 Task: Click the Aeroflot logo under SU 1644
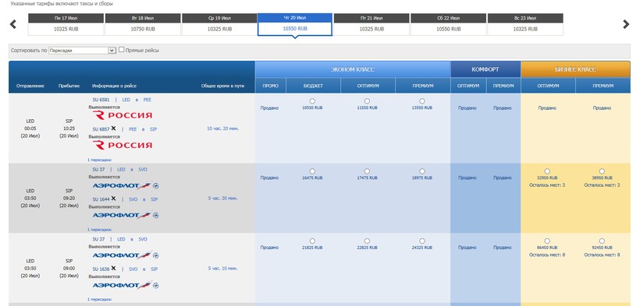[126, 215]
